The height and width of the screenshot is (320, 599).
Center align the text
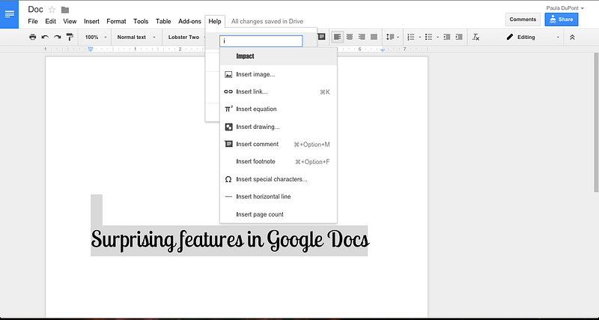349,37
